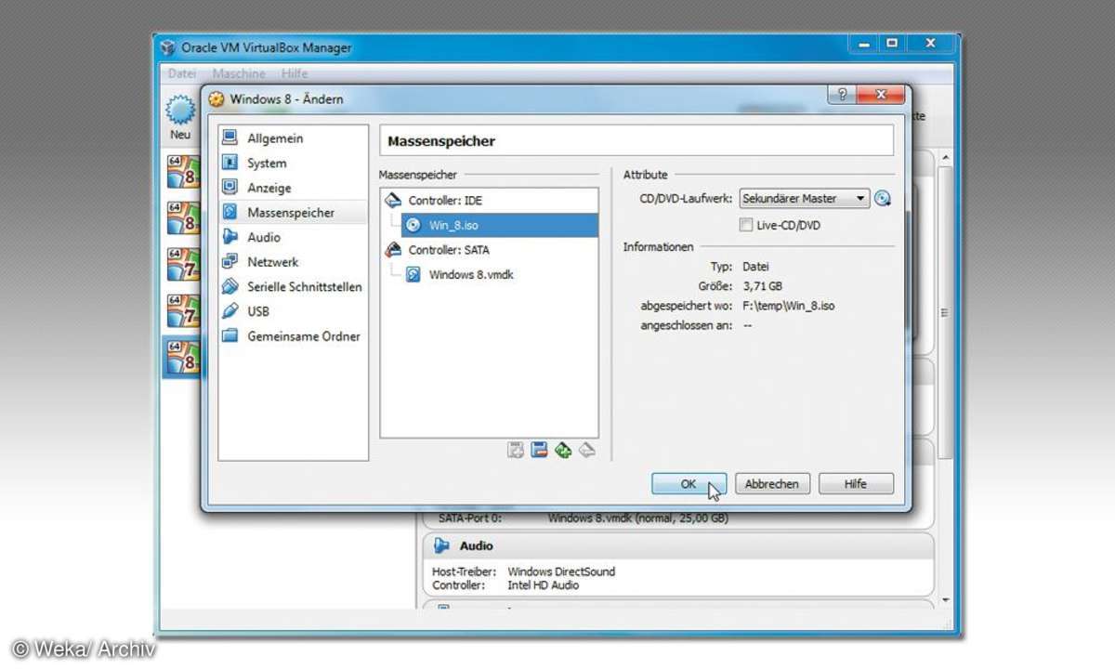Maximize the Oracle VM VirtualBox Manager window
The image size is (1115, 669).
click(x=892, y=44)
